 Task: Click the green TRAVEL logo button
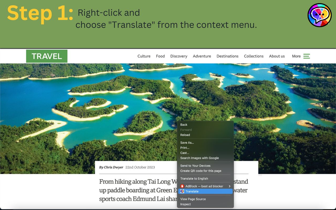point(47,56)
